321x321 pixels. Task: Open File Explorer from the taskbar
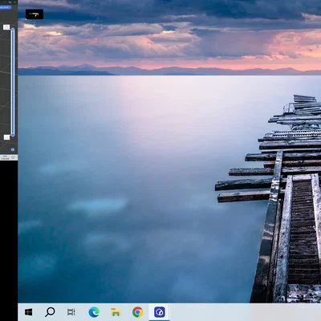(x=116, y=312)
